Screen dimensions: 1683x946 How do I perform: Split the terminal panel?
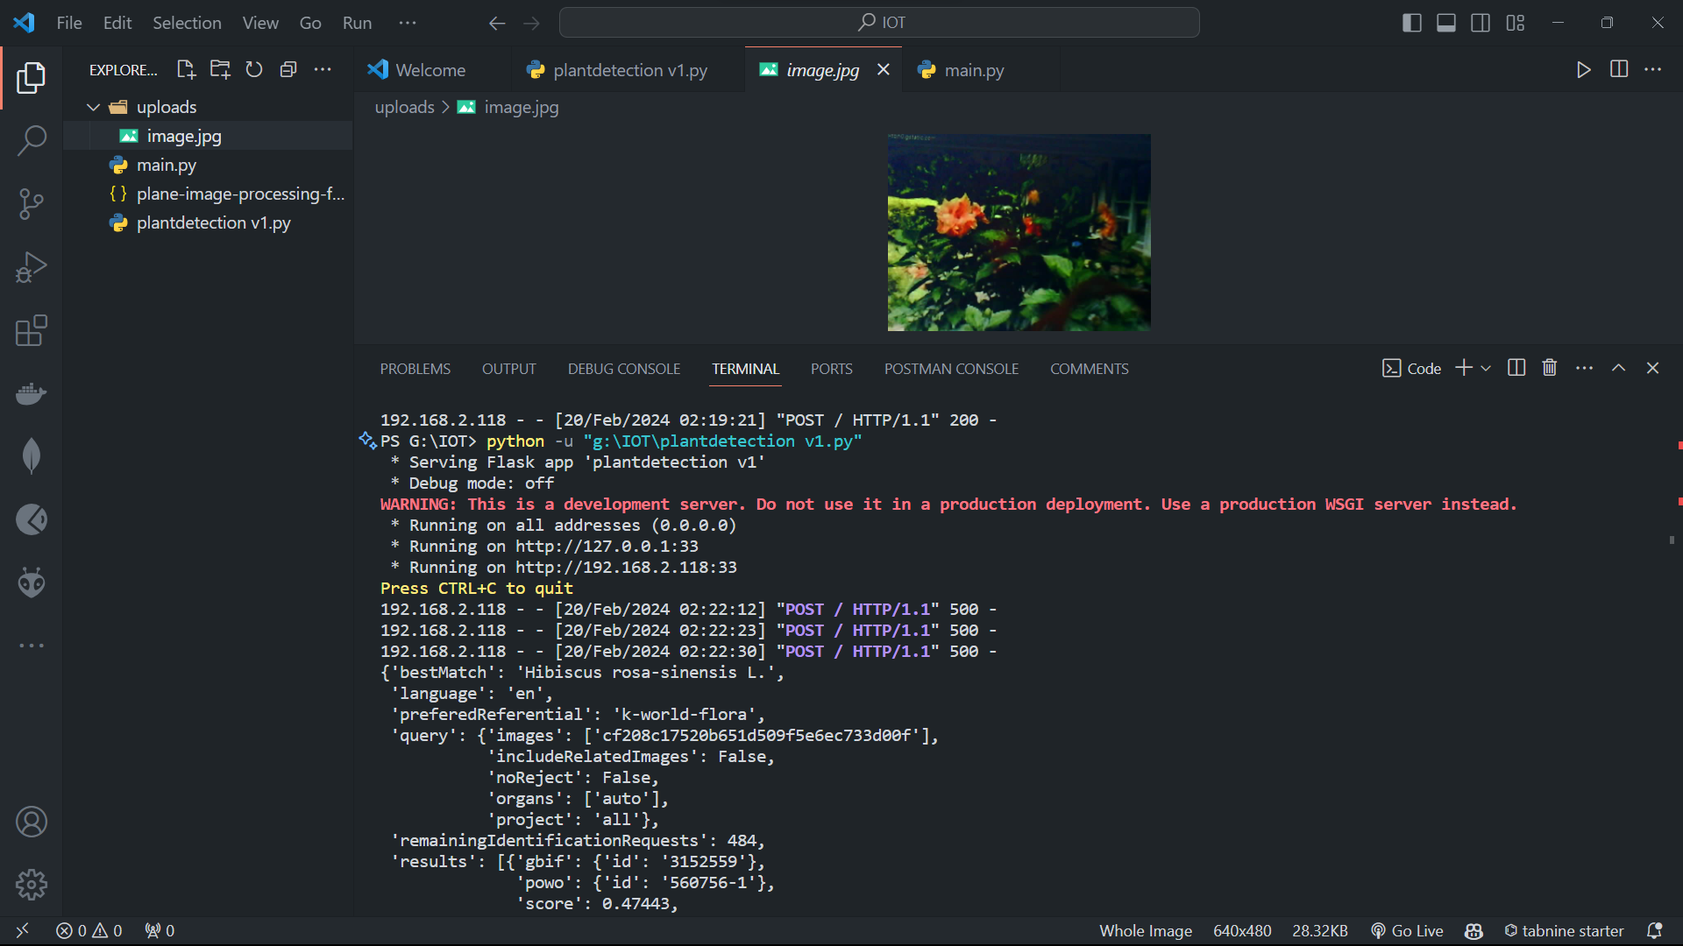1516,368
